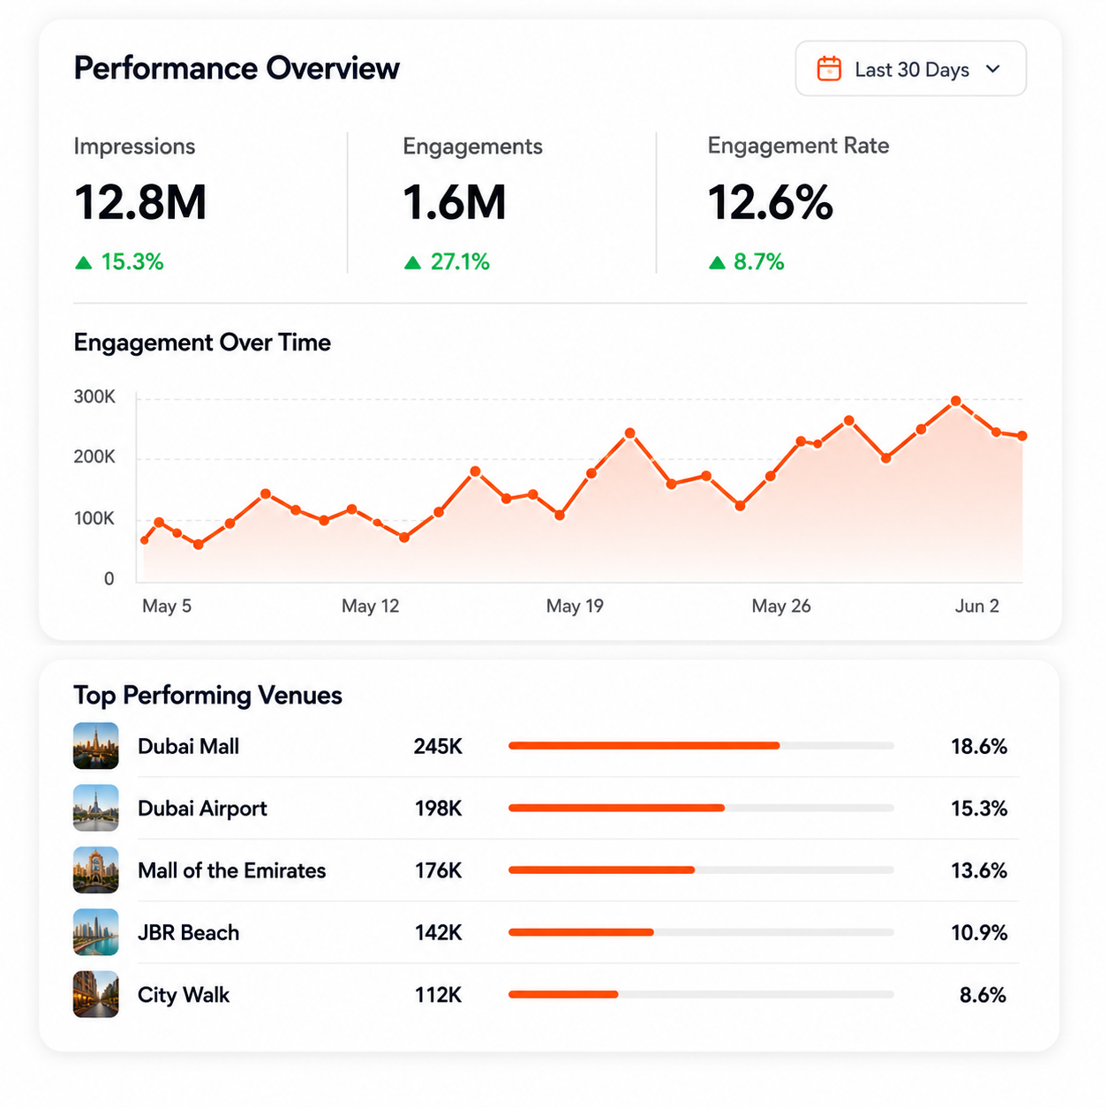Screen dimensions: 1107x1107
Task: Click the calendar icon in date selector
Action: 829,69
